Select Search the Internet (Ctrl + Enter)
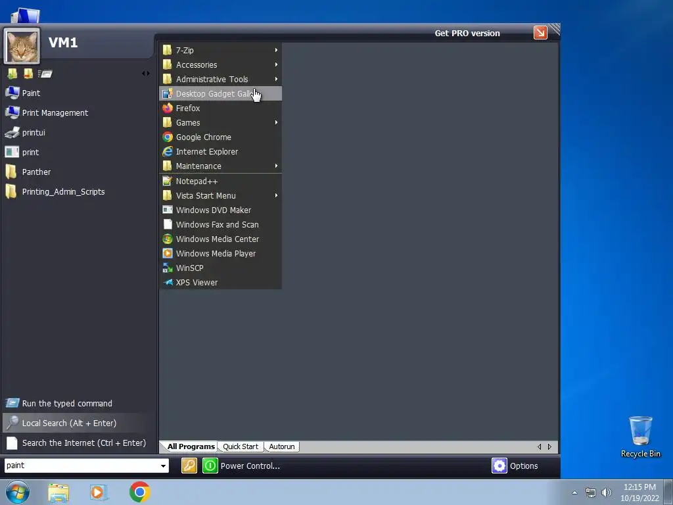The height and width of the screenshot is (505, 673). (x=79, y=443)
